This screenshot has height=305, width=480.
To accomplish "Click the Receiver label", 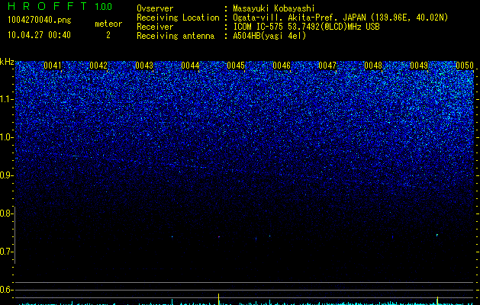I will [155, 27].
